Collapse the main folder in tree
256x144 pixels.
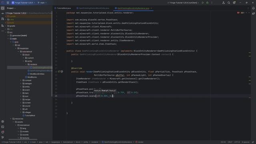pos(8,39)
